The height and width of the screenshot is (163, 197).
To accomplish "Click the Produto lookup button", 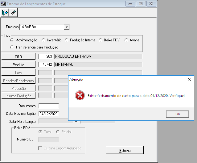I will (x=18, y=65).
